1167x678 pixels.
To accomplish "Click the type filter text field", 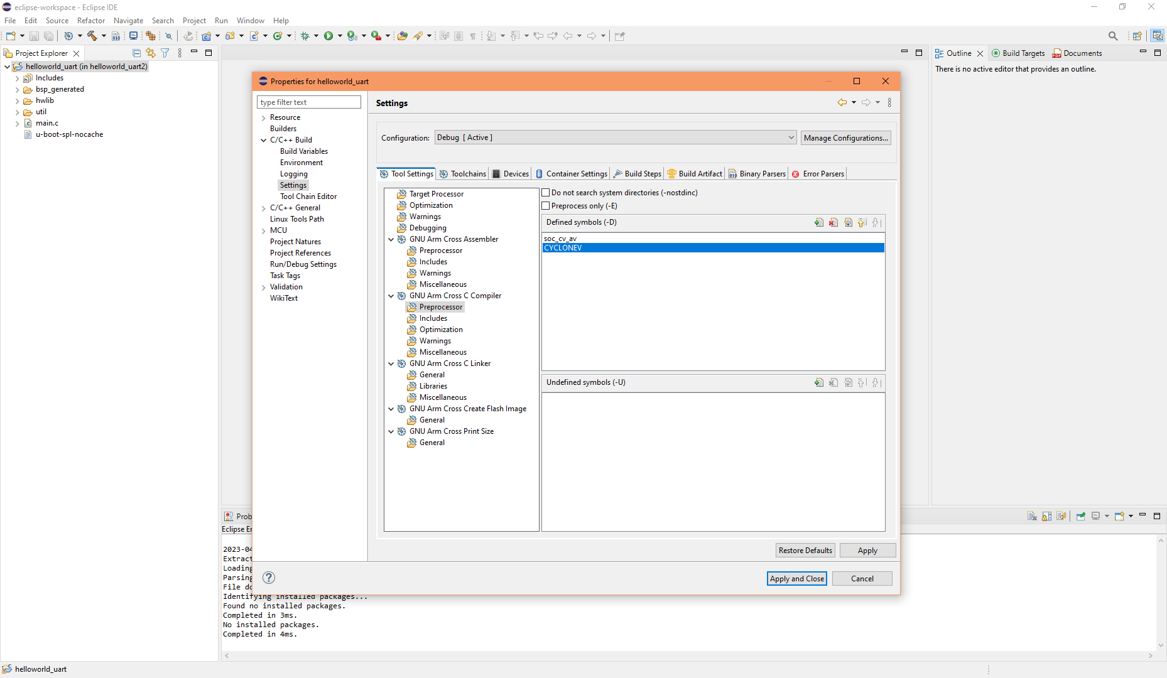I will tap(308, 102).
